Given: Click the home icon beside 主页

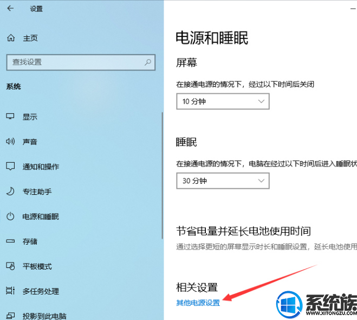Looking at the screenshot, I should tap(11, 37).
